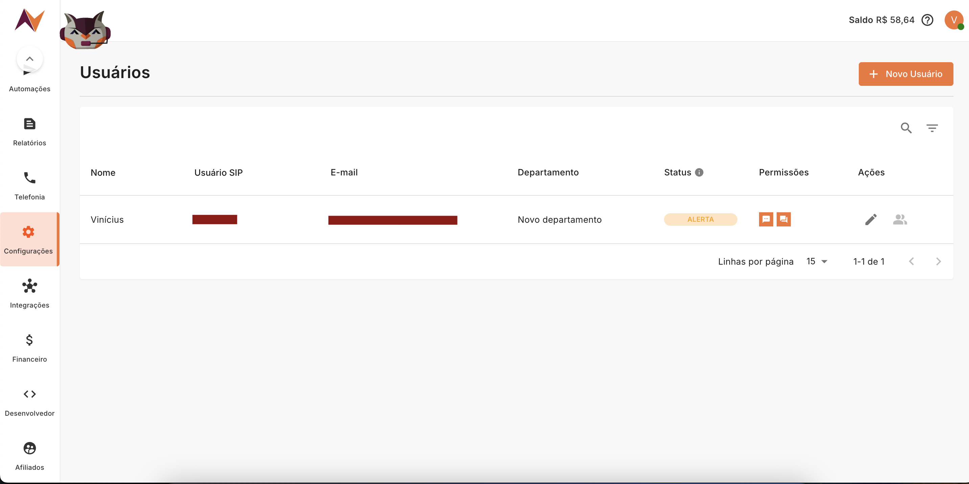Expand the rows per page dropdown
The height and width of the screenshot is (484, 969).
(817, 261)
